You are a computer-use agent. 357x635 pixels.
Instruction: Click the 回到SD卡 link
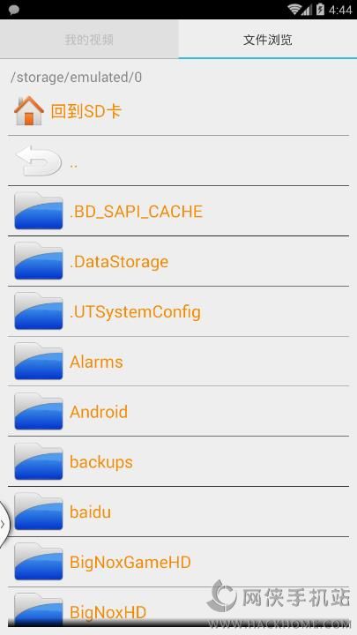point(86,111)
